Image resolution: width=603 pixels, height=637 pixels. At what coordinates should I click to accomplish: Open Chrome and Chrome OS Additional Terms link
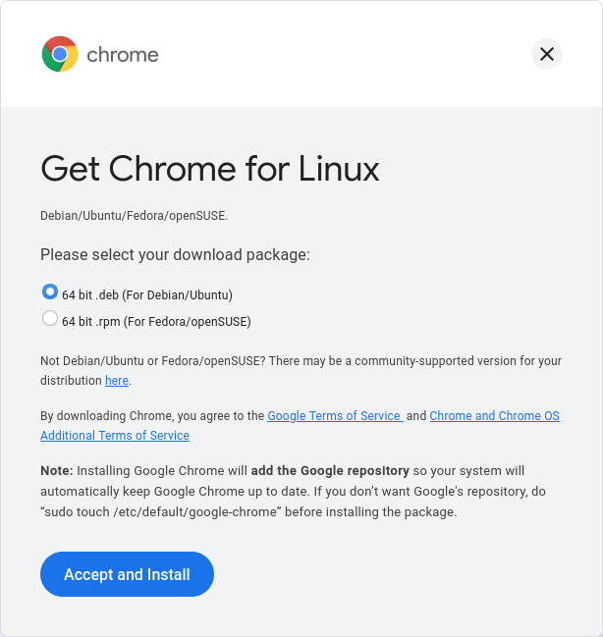(494, 416)
